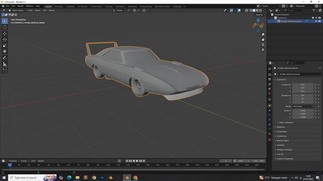Open the viewport Options dropdown

pyautogui.click(x=260, y=15)
